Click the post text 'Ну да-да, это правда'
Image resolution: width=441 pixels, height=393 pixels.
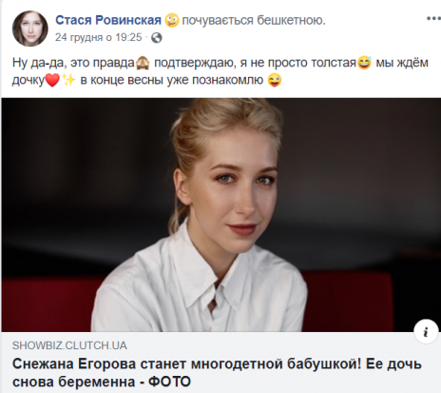[73, 63]
